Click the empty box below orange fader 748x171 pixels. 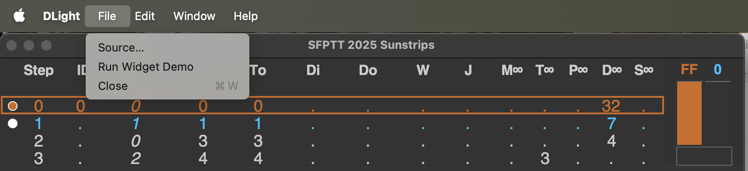pyautogui.click(x=704, y=156)
